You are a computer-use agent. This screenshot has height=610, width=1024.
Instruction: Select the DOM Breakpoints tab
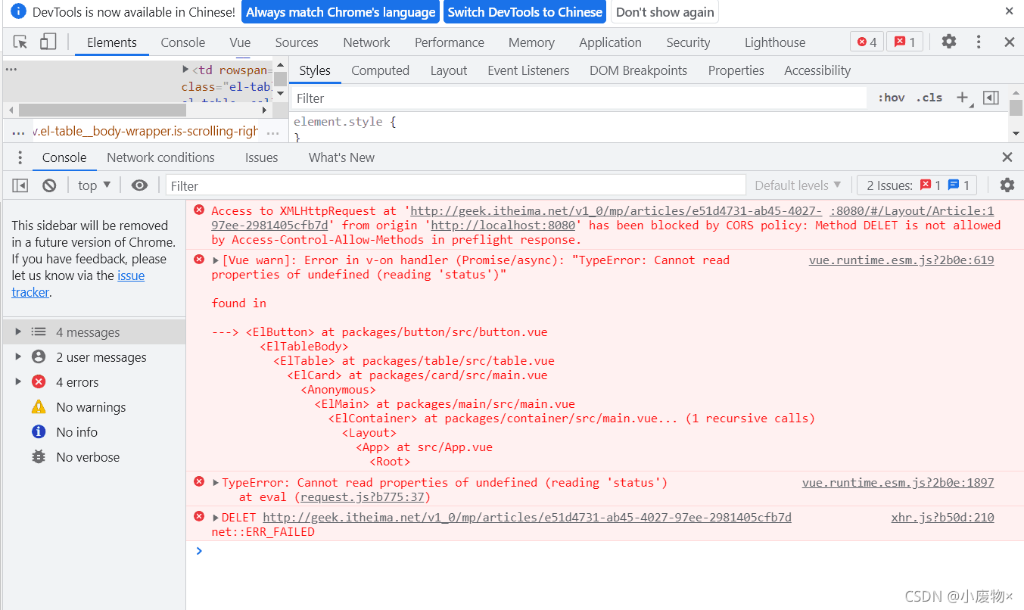[638, 70]
